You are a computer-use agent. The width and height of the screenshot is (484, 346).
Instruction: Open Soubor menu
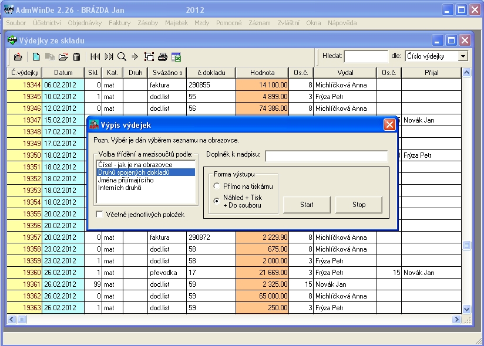pos(16,23)
